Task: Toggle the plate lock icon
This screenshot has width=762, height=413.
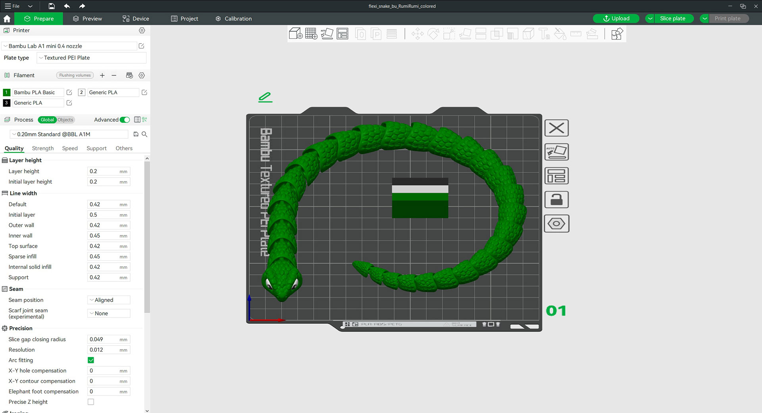Action: 556,199
